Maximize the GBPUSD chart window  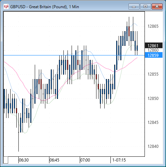click(146, 7)
